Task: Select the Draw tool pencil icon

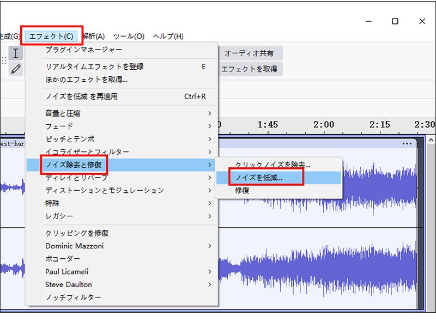Action: [16, 69]
